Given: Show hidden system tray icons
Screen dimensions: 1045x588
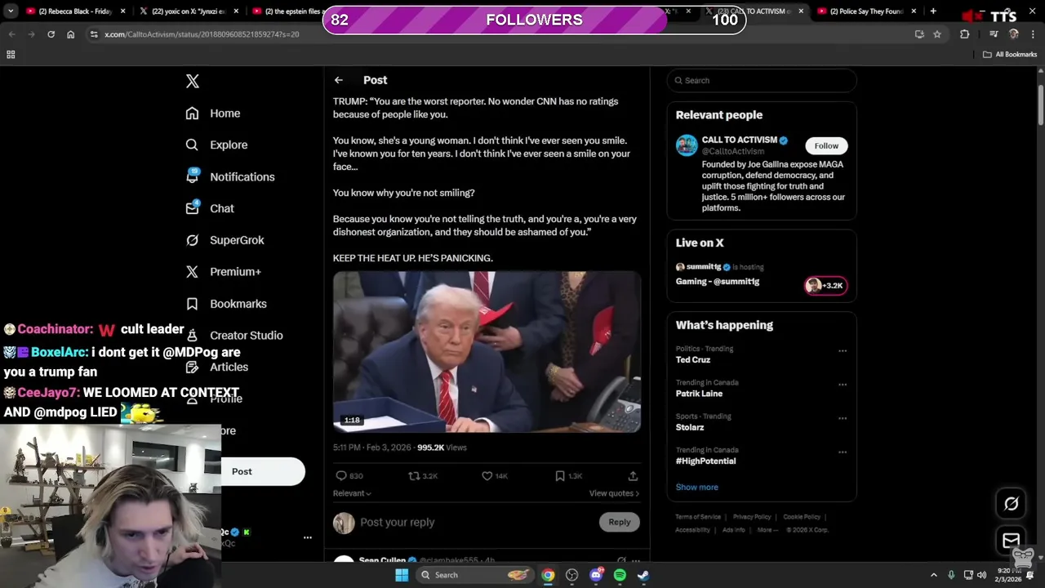Looking at the screenshot, I should (x=934, y=575).
